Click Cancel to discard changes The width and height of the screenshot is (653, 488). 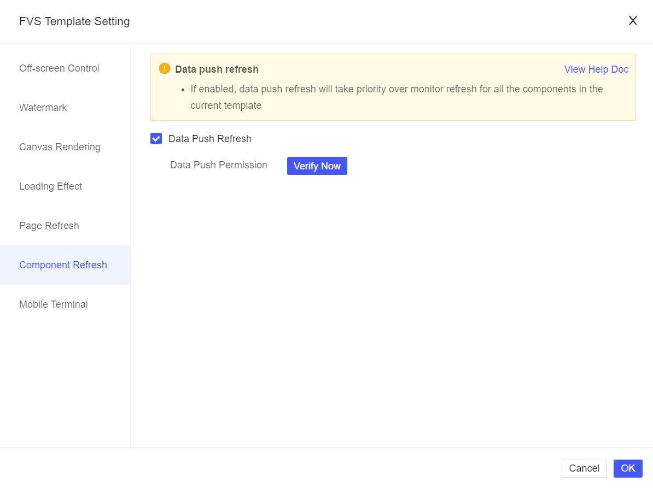pyautogui.click(x=584, y=468)
